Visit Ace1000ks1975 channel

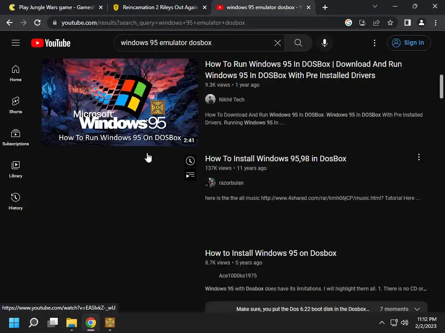coord(238,275)
